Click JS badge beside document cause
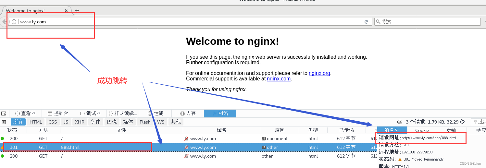Image resolution: width=486 pixels, height=168 pixels. tap(264, 138)
